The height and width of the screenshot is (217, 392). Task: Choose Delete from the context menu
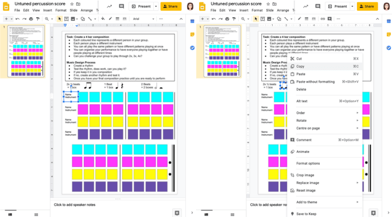(324, 89)
